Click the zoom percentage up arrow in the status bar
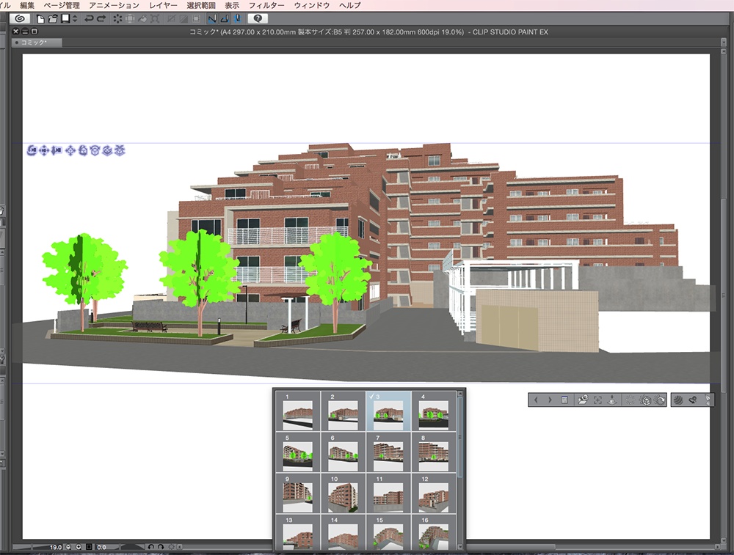The height and width of the screenshot is (555, 734). [79, 547]
